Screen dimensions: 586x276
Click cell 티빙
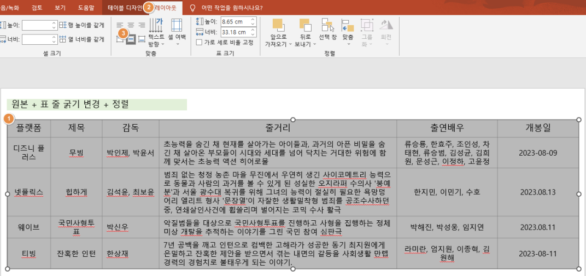tap(29, 254)
